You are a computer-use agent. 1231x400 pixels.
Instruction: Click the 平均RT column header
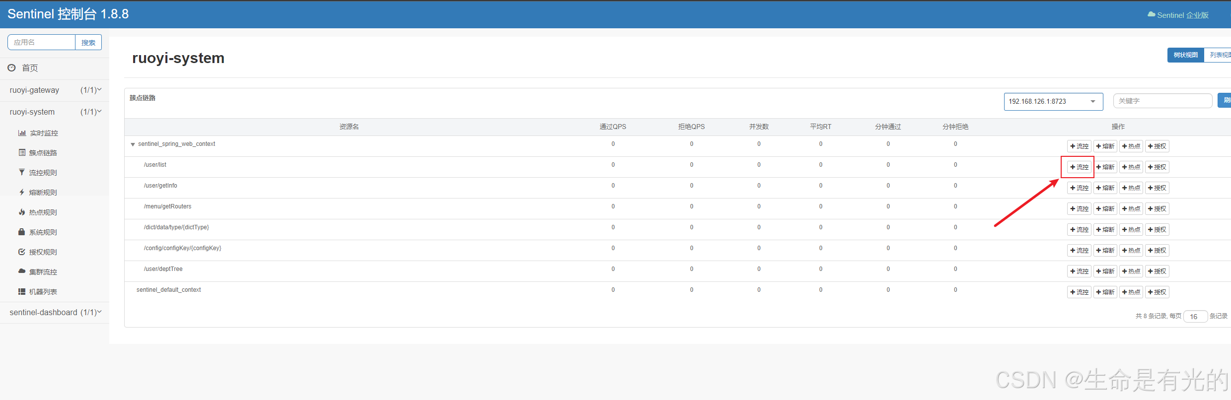point(820,127)
